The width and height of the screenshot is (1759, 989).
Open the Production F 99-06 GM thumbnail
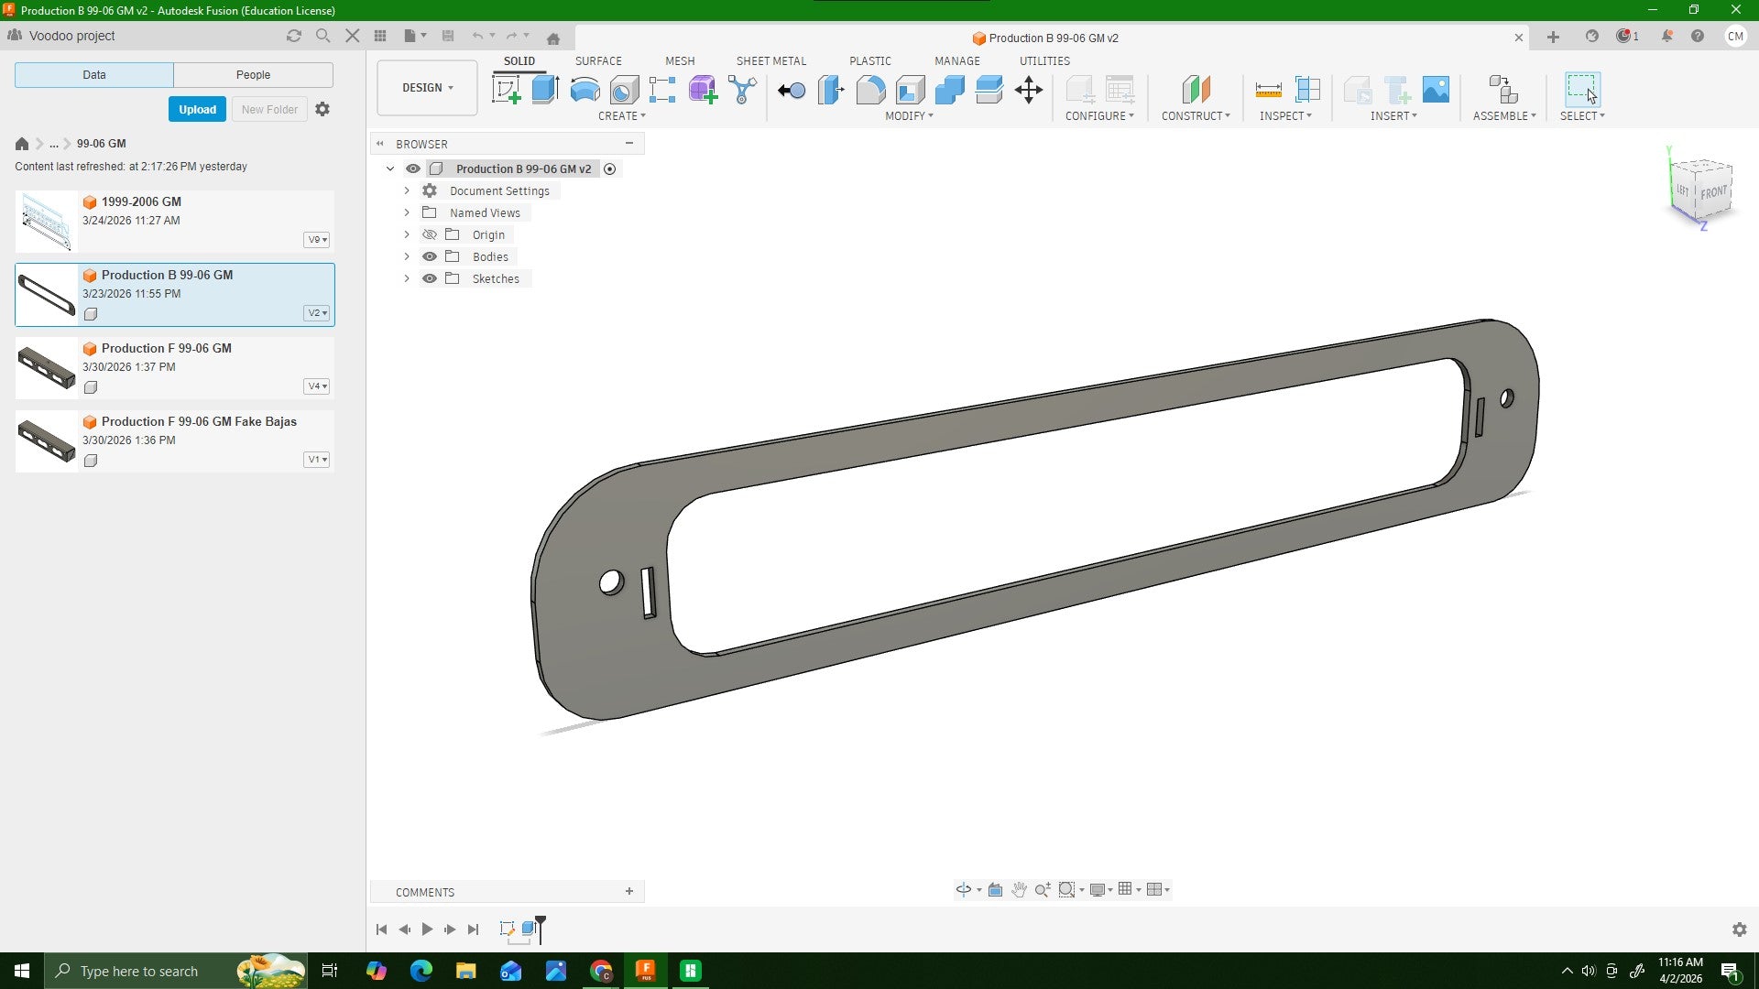(46, 367)
